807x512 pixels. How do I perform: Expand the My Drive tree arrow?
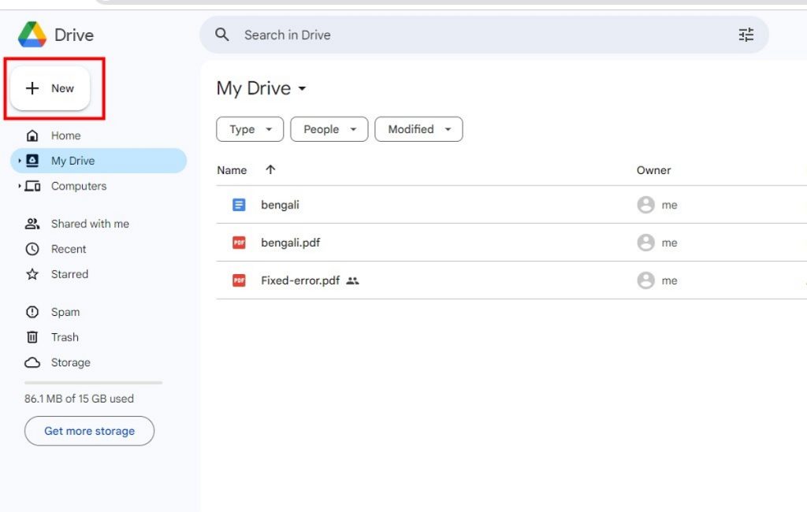pos(20,161)
